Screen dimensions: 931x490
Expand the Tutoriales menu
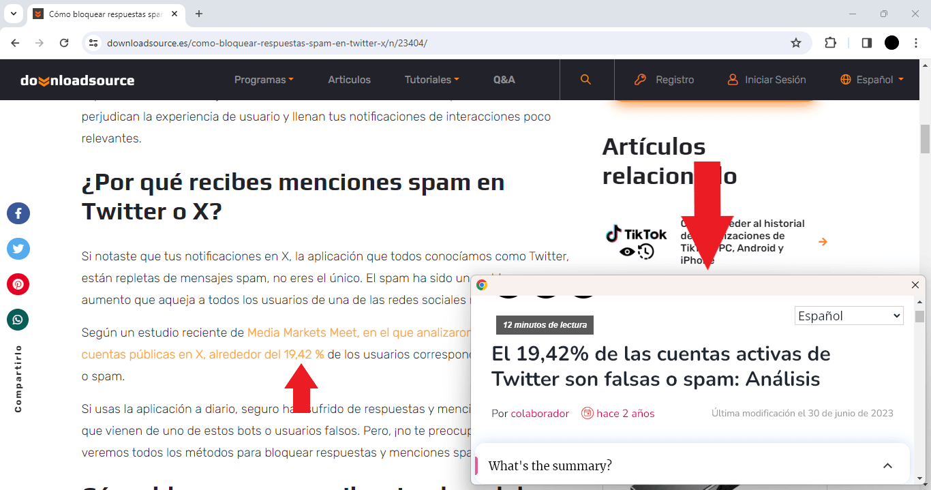pyautogui.click(x=432, y=80)
